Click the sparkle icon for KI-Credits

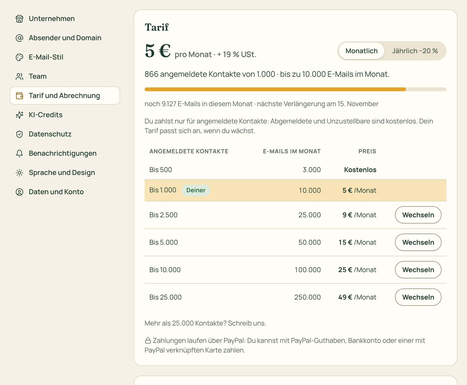pyautogui.click(x=19, y=115)
